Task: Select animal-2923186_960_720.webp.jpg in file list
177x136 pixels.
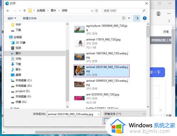Action: (x=102, y=71)
